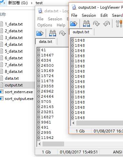The width and height of the screenshot is (123, 157).
Task: Click line 26500 in data.txt
Action: pyautogui.click(x=47, y=65)
